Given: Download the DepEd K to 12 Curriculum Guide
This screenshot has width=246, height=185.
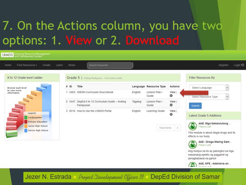Looking at the screenshot, I should click(171, 105).
